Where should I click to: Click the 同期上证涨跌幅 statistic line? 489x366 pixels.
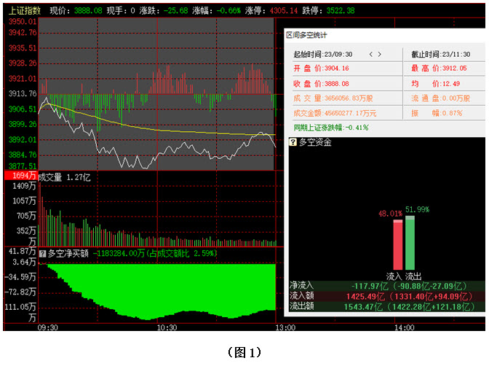tap(331, 127)
